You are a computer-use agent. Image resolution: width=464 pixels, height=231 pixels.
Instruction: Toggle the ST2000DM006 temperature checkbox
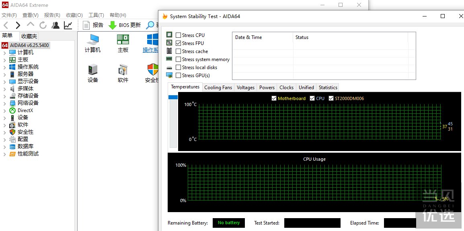(x=331, y=98)
